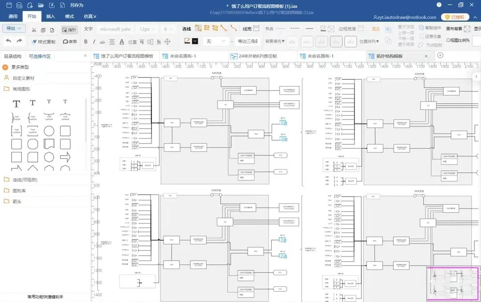
Task: Expand the 背景填充 background fill menu
Action: pyautogui.click(x=275, y=41)
